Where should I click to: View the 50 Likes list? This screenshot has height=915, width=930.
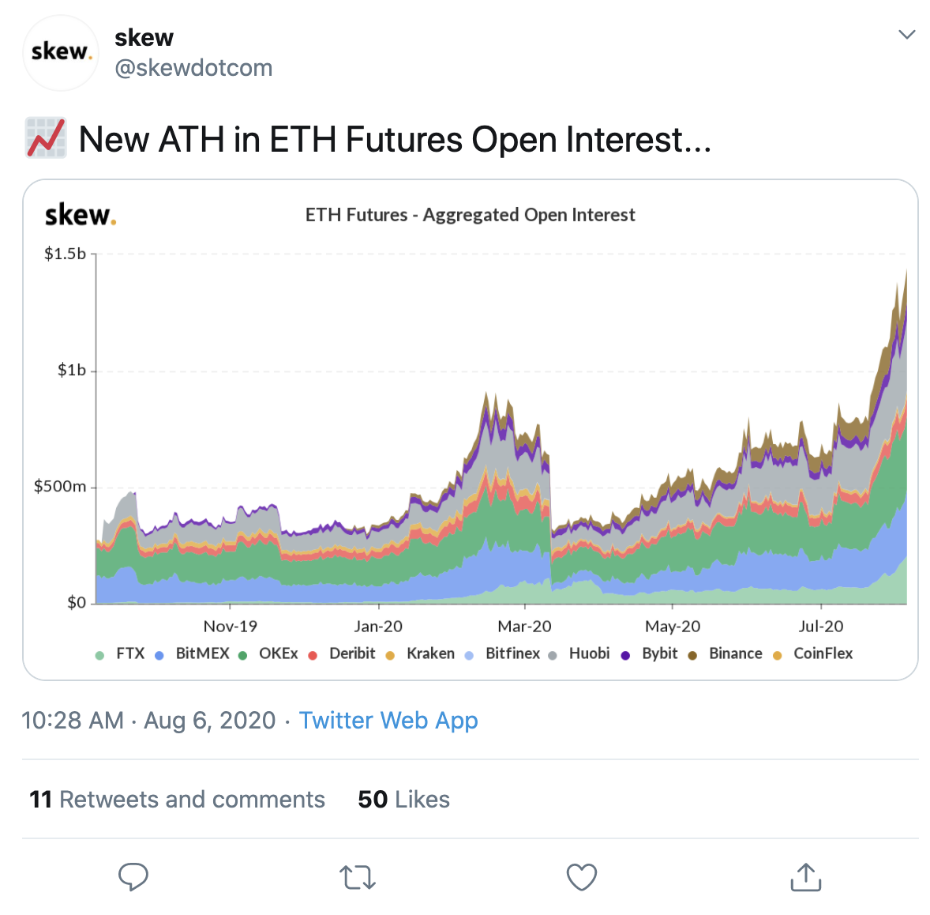(403, 800)
